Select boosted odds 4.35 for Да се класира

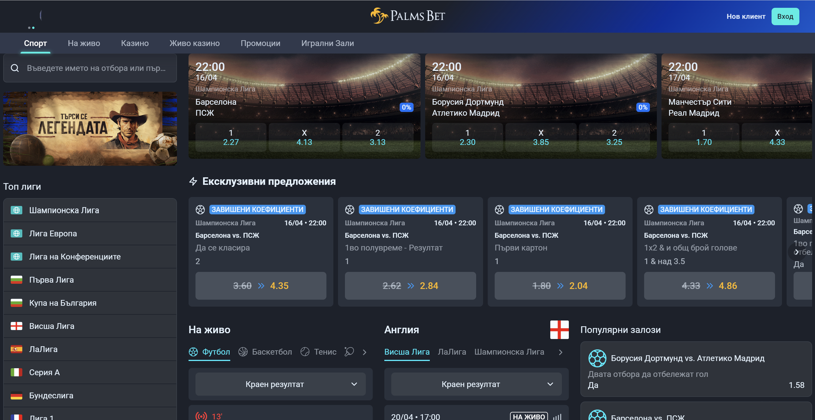coord(261,286)
